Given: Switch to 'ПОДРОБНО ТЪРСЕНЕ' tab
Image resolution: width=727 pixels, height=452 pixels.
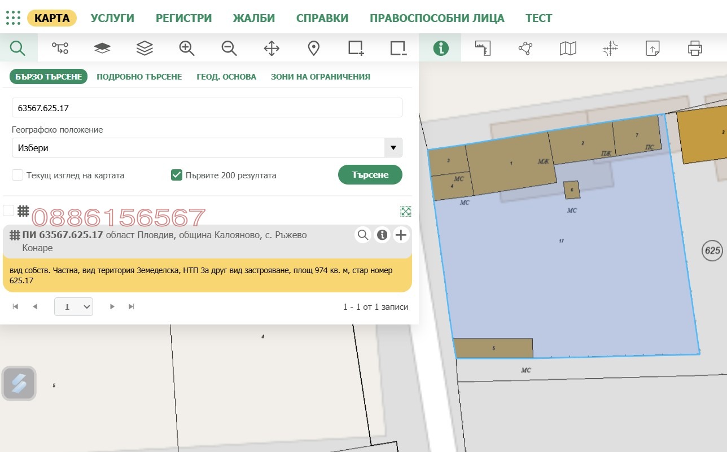Looking at the screenshot, I should (x=139, y=77).
